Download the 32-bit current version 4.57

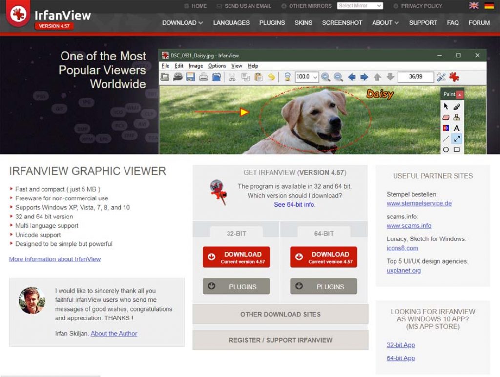(236, 257)
